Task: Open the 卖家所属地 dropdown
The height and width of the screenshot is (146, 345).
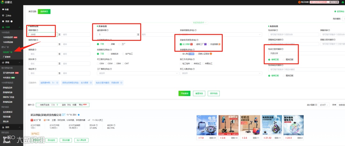Action: pyautogui.click(x=221, y=35)
